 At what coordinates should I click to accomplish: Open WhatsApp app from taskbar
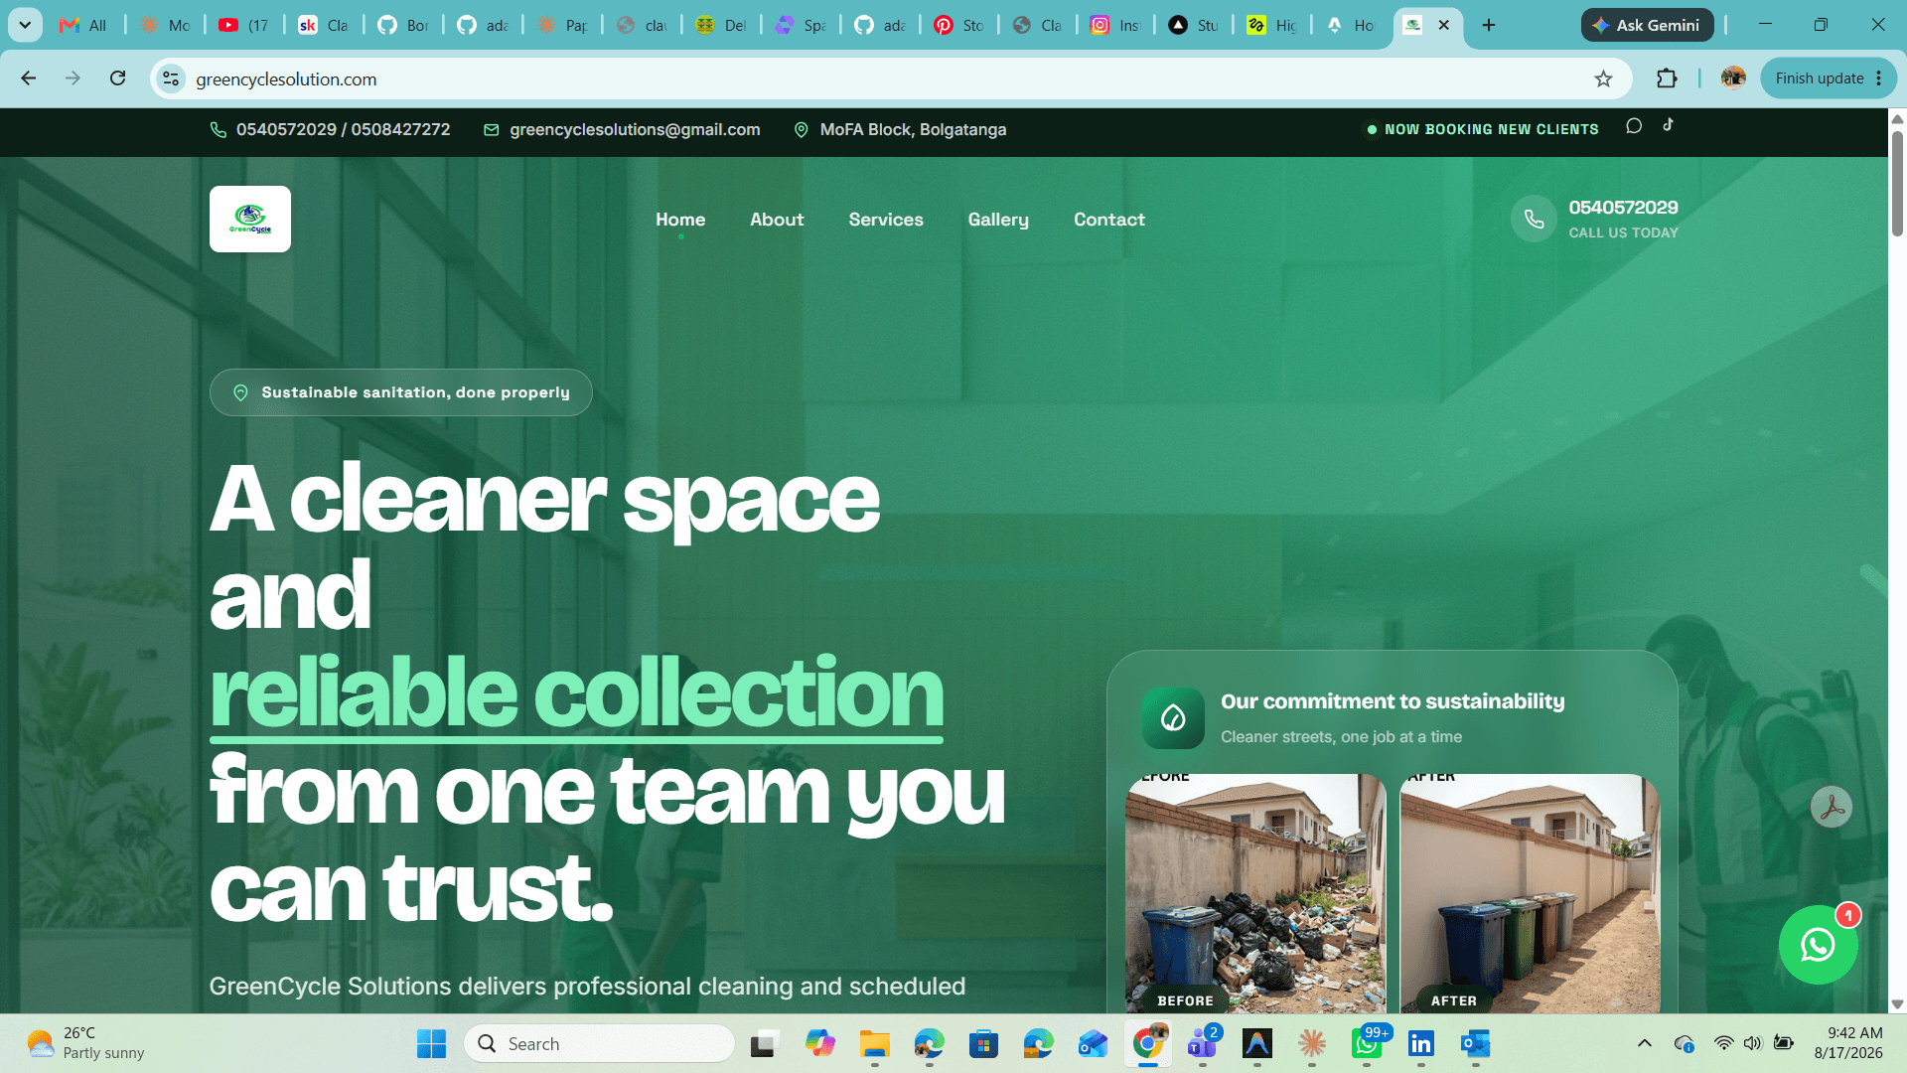(x=1368, y=1043)
